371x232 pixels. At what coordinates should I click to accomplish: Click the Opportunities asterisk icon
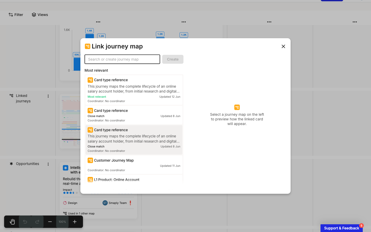[x=11, y=164]
